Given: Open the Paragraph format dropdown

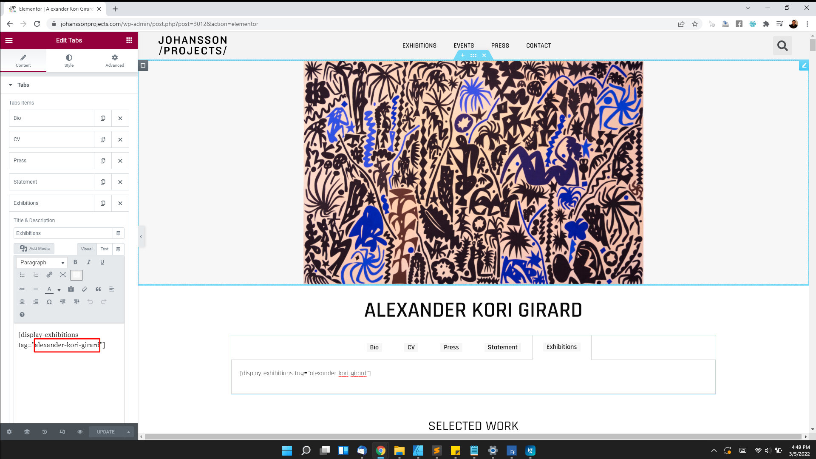Looking at the screenshot, I should (x=42, y=263).
